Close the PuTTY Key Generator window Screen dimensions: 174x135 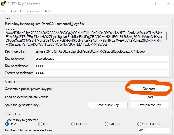pos(169,4)
